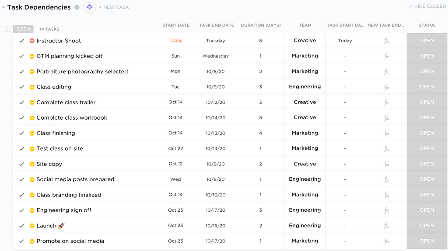Open Team dropdown for Complete class trailer
Screen dimensions: 448x251
coord(304,102)
